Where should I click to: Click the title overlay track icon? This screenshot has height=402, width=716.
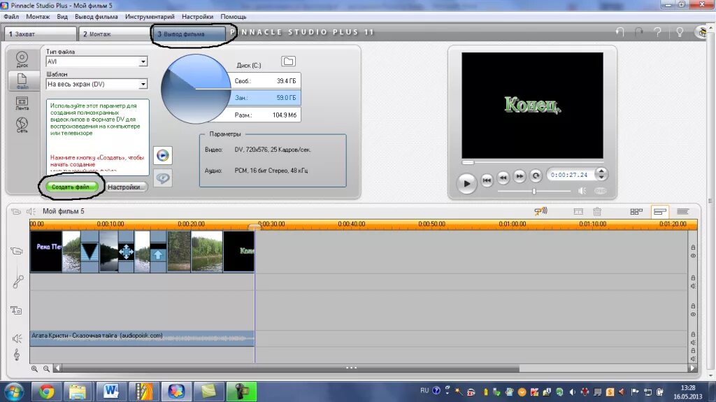point(17,310)
